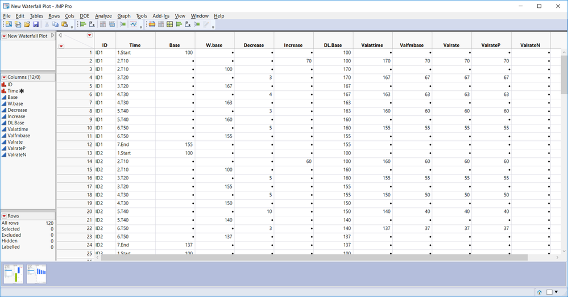Click the continuous modeling icon beside Valrate
This screenshot has height=297, width=568.
4,142
